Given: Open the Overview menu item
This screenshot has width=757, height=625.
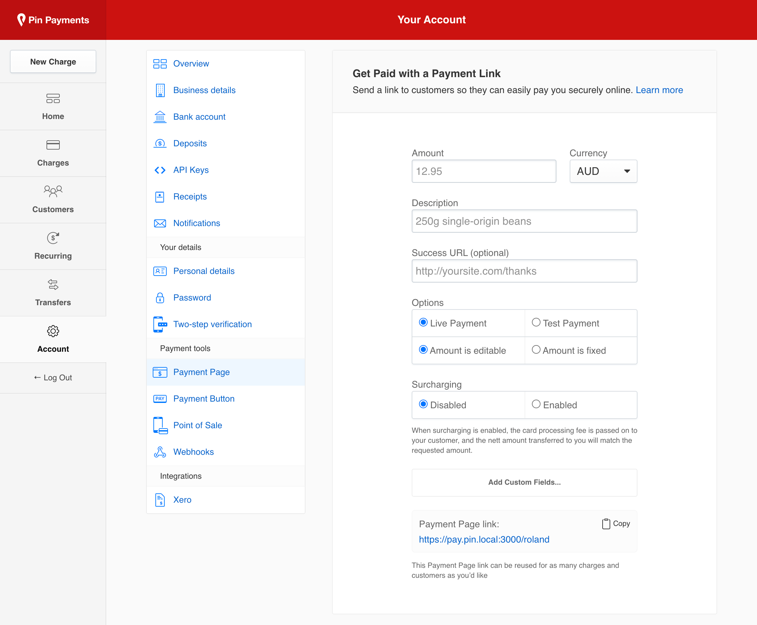Looking at the screenshot, I should (225, 64).
